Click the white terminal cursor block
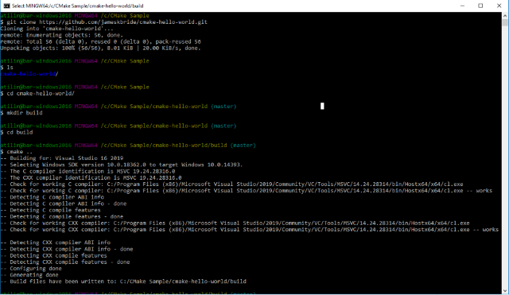This screenshot has width=509, height=295. point(322,106)
